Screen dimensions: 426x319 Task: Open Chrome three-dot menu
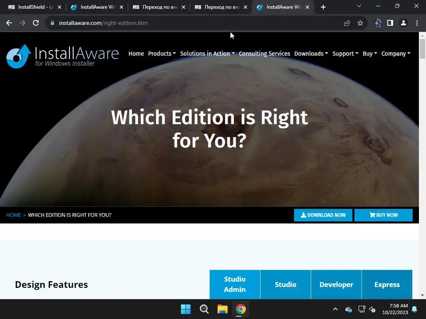417,23
